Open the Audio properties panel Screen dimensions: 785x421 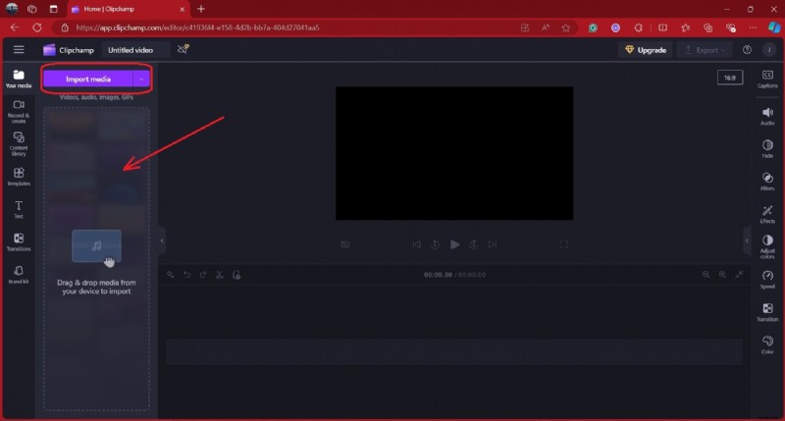[767, 116]
